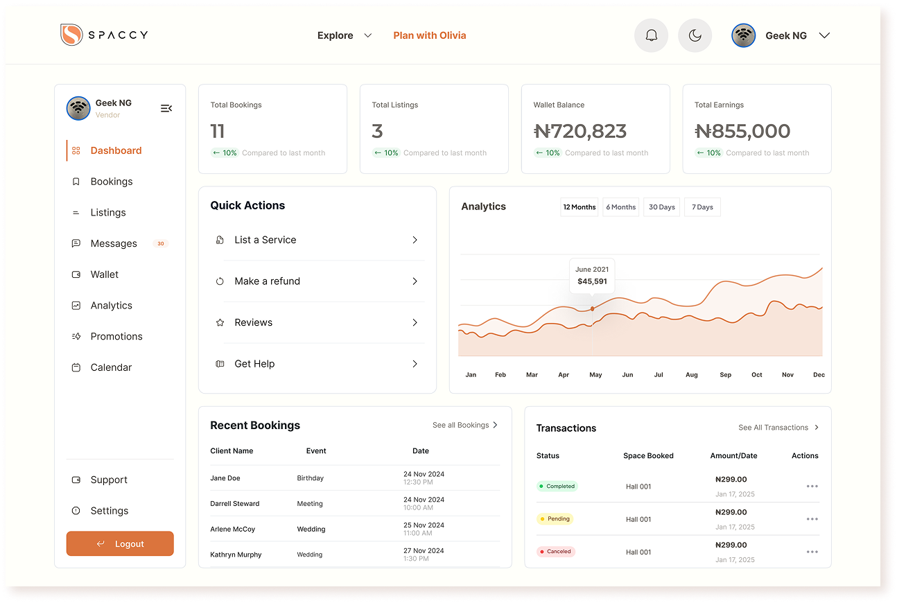Expand the Geek NG account dropdown arrow
The height and width of the screenshot is (603, 897).
(824, 35)
